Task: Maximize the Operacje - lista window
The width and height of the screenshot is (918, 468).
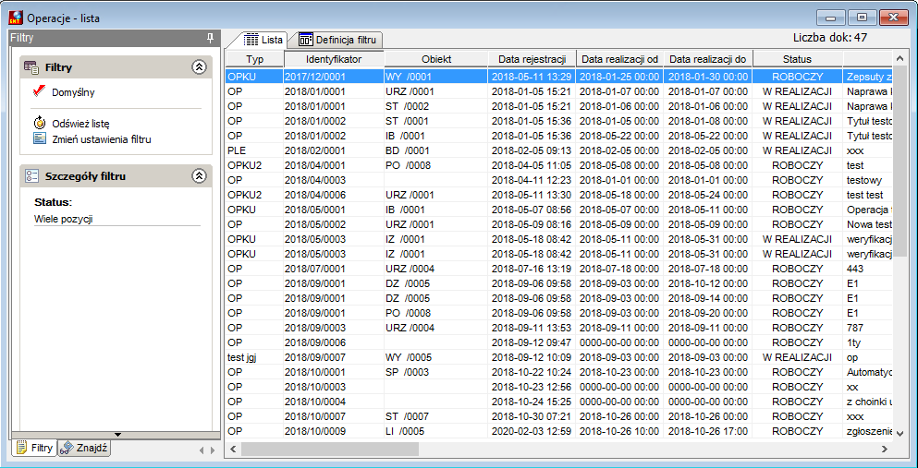Action: pyautogui.click(x=862, y=18)
